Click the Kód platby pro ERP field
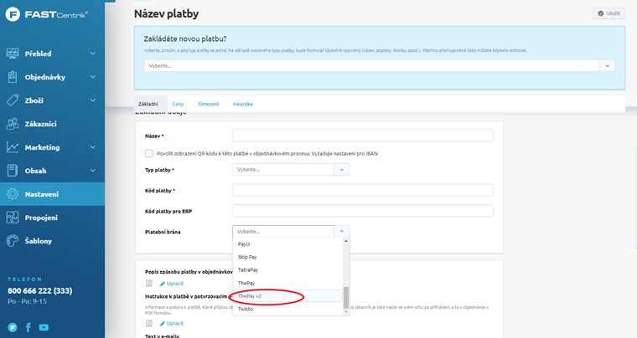Screen dimensions: 637x338 pyautogui.click(x=363, y=211)
